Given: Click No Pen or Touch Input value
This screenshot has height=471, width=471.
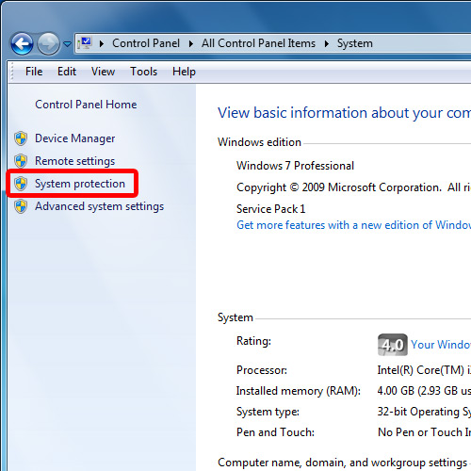Looking at the screenshot, I should point(424,432).
